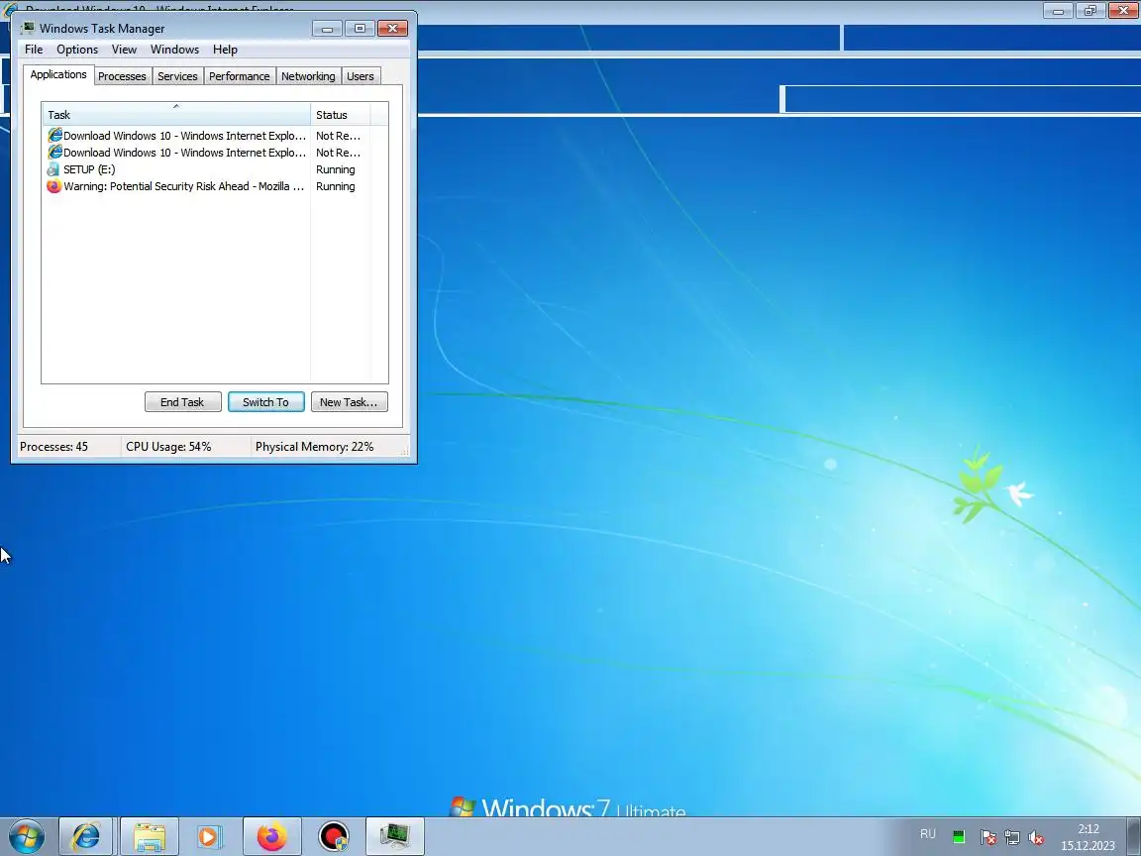Open the Windows Start menu
This screenshot has height=856, width=1141.
26,836
